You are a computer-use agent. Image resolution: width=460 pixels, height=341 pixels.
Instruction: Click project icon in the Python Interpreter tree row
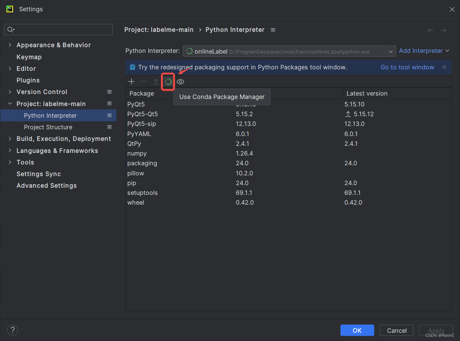[110, 115]
